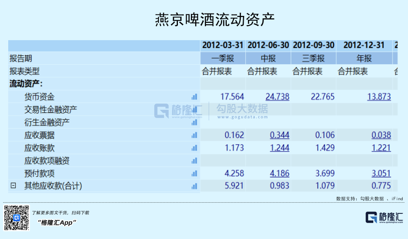Screen dimensions: 408x239
Task: Open the 1.221 应收账款 link
Action: 381,148
